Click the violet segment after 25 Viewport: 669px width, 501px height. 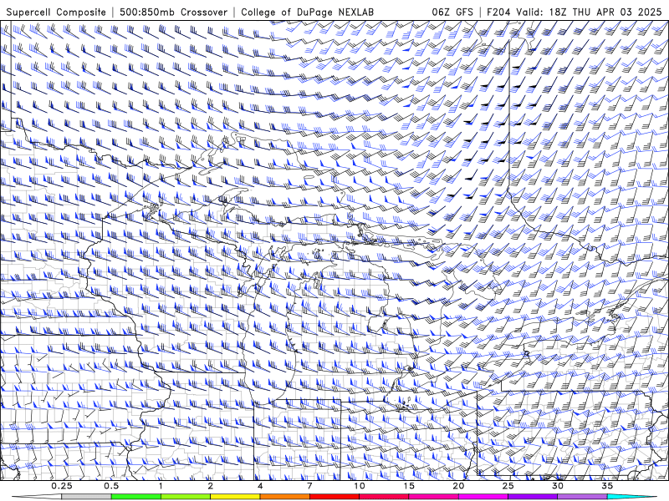point(533,497)
